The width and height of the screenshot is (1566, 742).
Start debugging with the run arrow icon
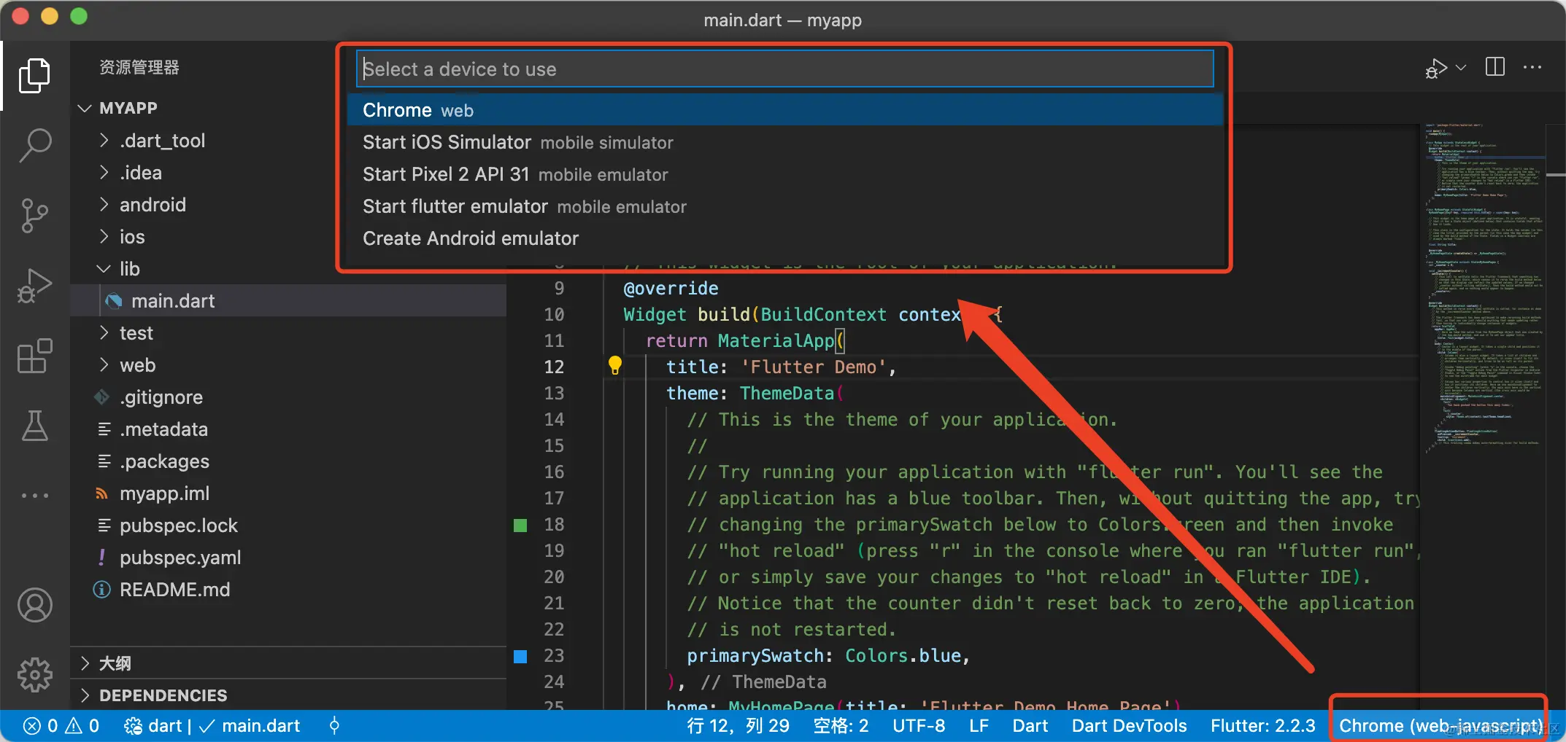(1435, 66)
